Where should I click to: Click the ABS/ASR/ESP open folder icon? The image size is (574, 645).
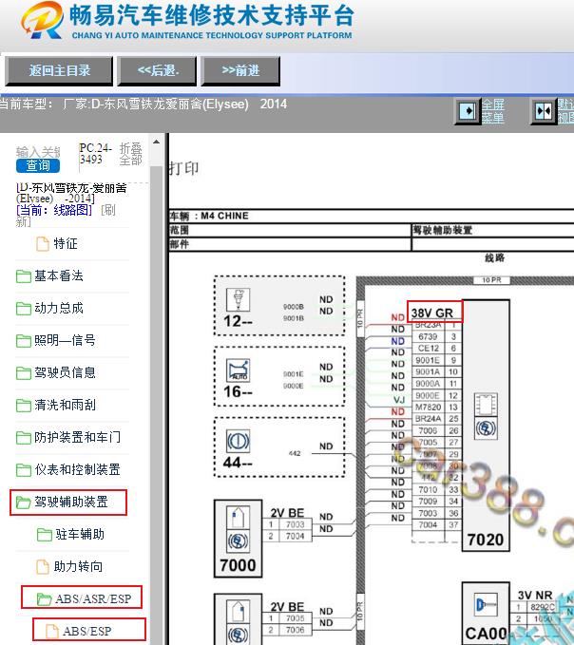45,599
